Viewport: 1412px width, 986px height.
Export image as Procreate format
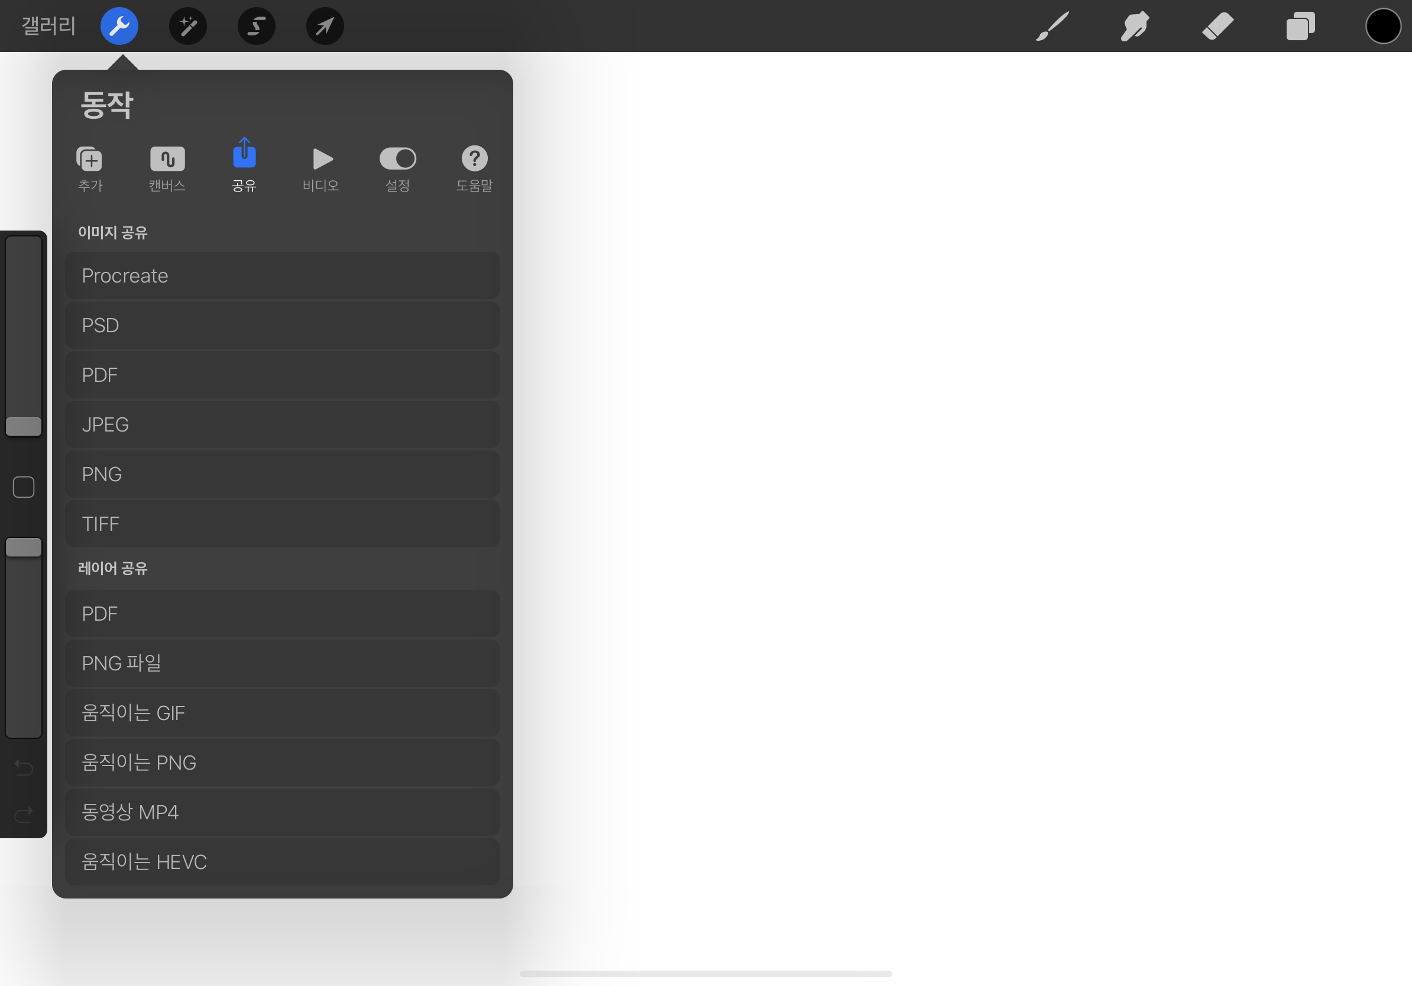282,275
